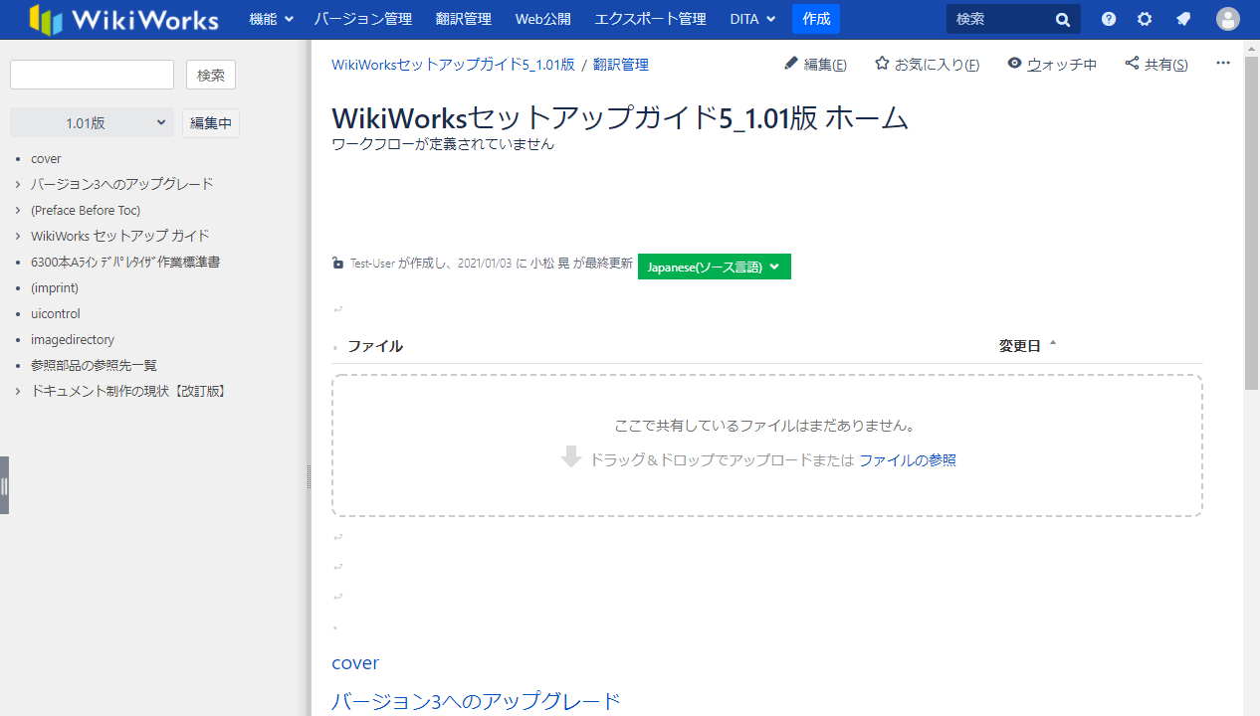Open the settings gear icon
Screen dimensions: 1260x716
[x=1145, y=19]
